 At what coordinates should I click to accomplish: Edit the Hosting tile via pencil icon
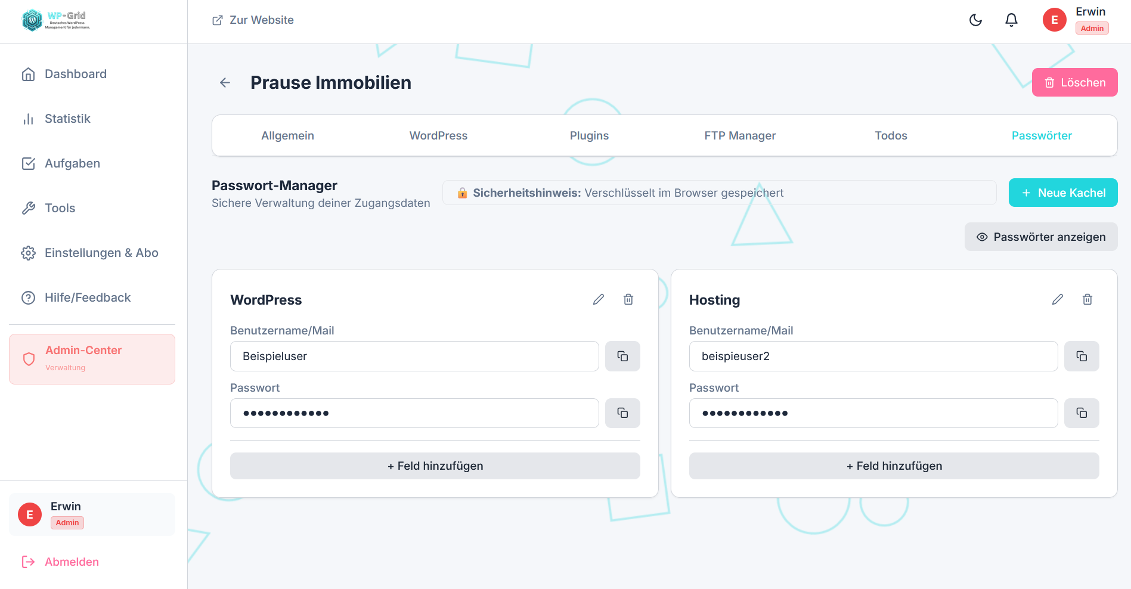coord(1058,299)
